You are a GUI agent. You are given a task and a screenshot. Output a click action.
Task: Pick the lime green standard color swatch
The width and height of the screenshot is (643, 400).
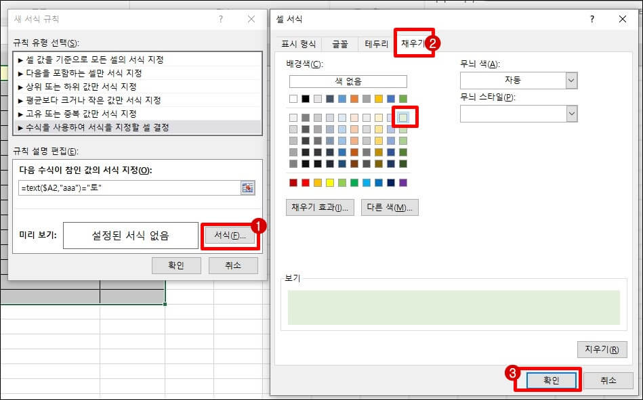point(342,183)
